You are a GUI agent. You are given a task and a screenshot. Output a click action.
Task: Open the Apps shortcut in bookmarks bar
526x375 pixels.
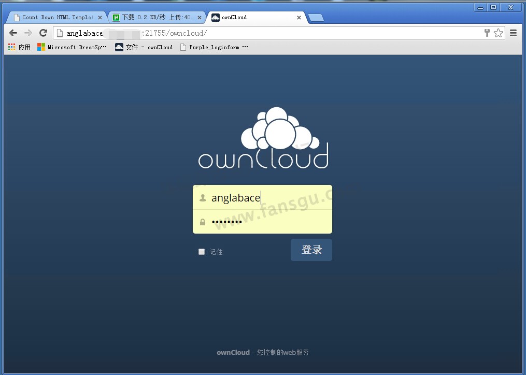pyautogui.click(x=20, y=47)
